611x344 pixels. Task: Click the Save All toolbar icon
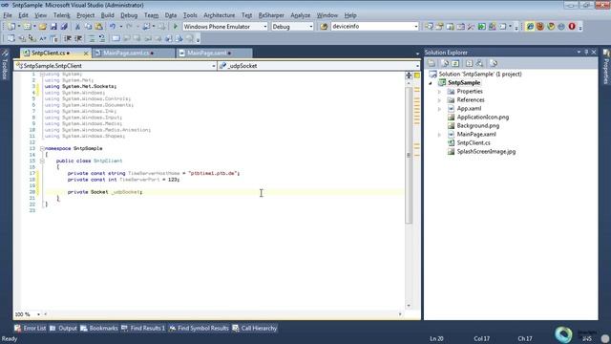[x=64, y=27]
